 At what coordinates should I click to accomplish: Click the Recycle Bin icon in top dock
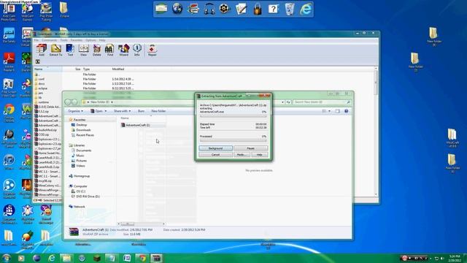290,9
